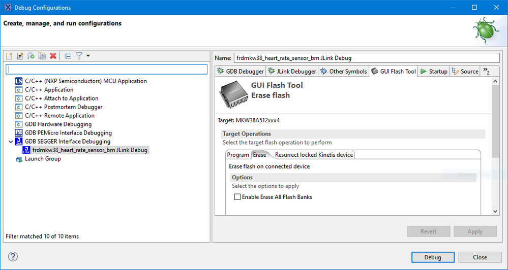Screen dimensions: 508x270
Task: Collapse GDB SEGGER Interface Debugging node
Action: pyautogui.click(x=11, y=142)
